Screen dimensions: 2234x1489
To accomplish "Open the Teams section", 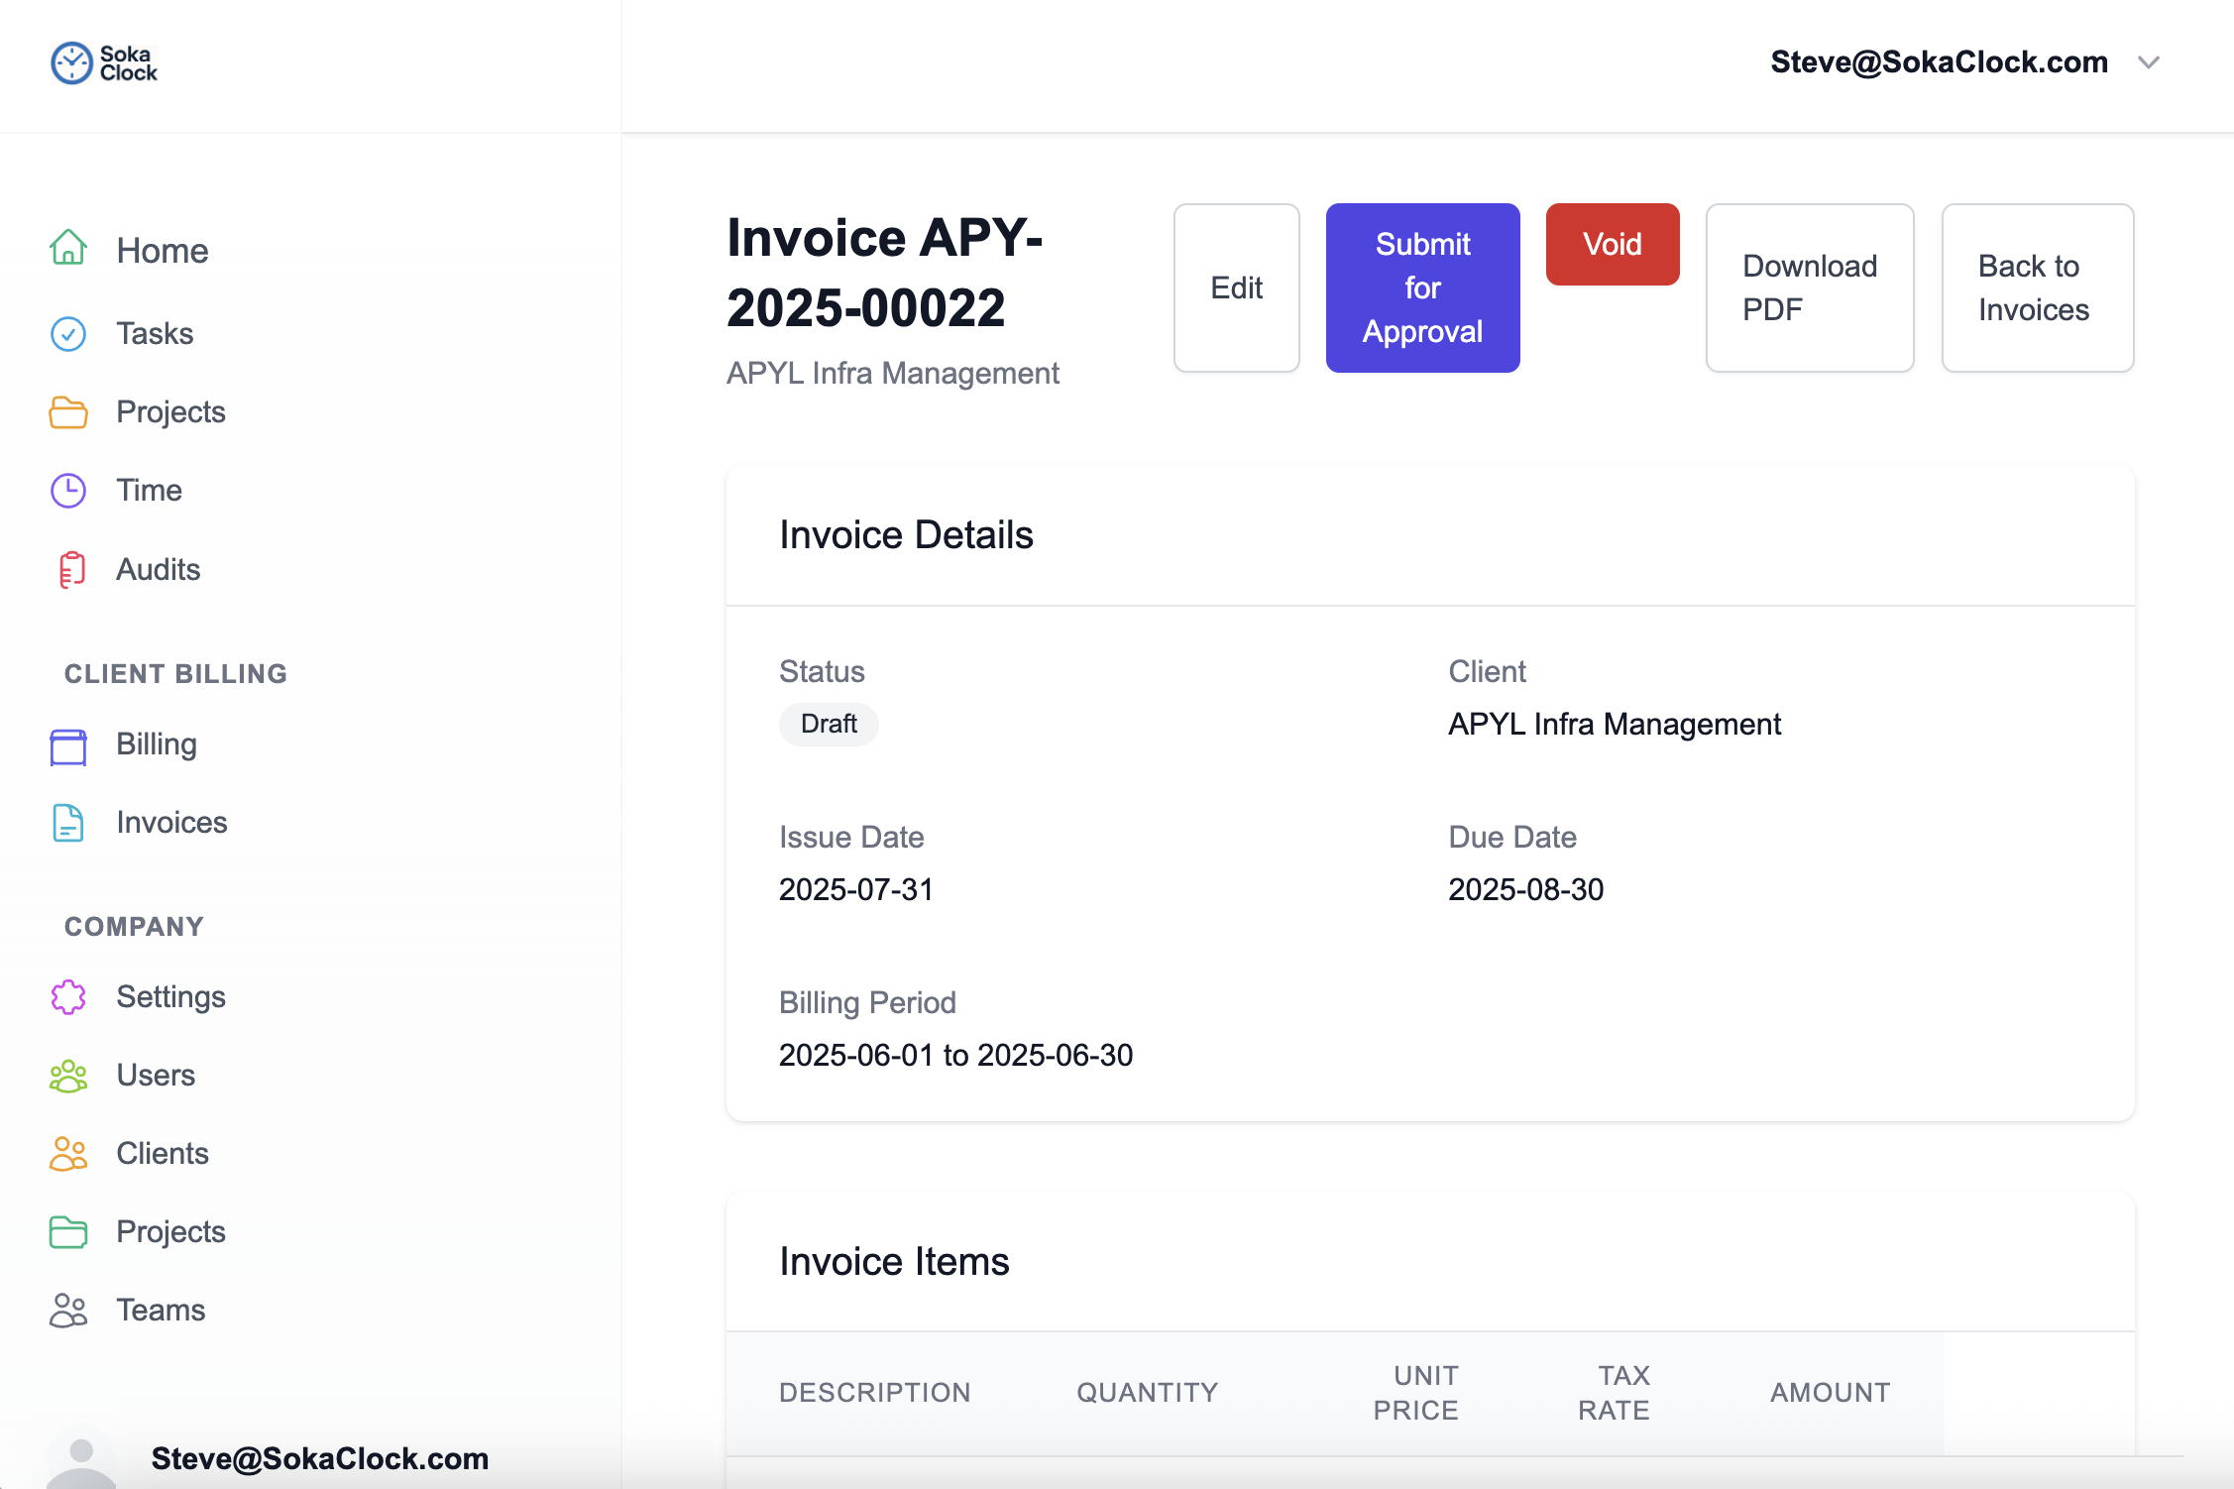I will point(161,1310).
